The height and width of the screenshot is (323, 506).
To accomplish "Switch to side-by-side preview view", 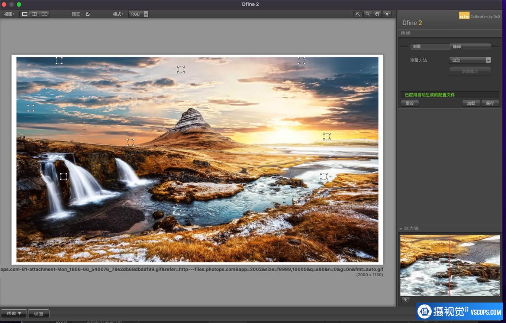I will 44,14.
